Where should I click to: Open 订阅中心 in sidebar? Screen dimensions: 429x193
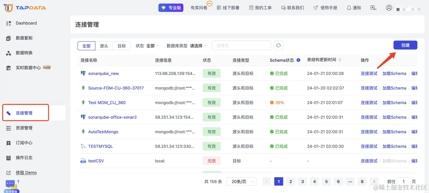[x=24, y=143]
